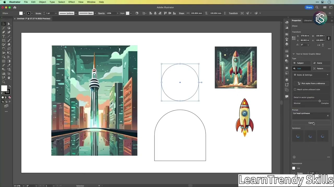Viewport: 334px width, 187px height.
Task: Switch to the Libraries tab
Action: (x=308, y=21)
